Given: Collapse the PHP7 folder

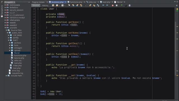Looking at the screenshot, I should 9,40.
